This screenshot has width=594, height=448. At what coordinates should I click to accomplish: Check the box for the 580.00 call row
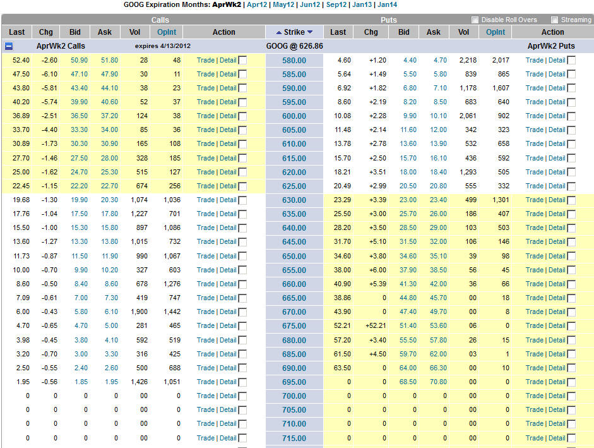pyautogui.click(x=242, y=60)
